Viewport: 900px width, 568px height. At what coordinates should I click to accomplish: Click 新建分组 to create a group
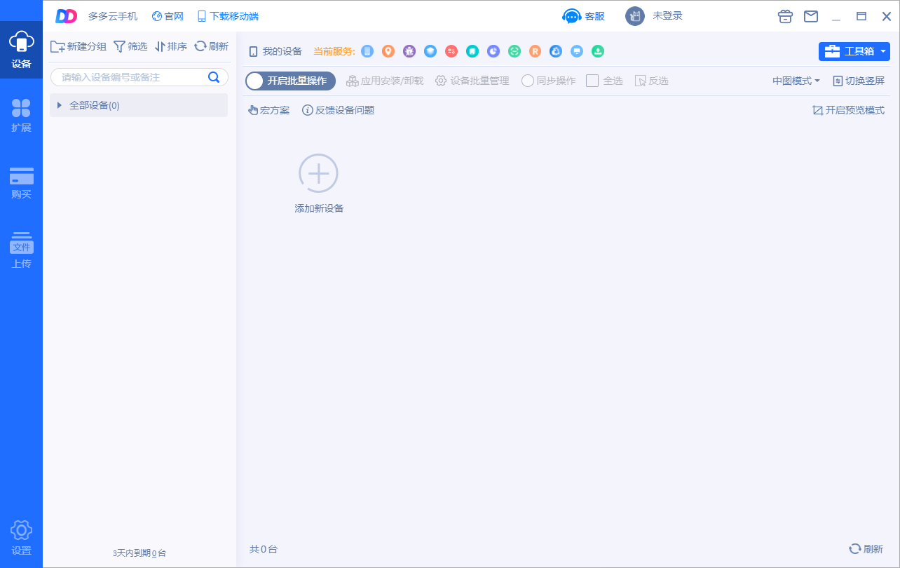click(x=79, y=46)
